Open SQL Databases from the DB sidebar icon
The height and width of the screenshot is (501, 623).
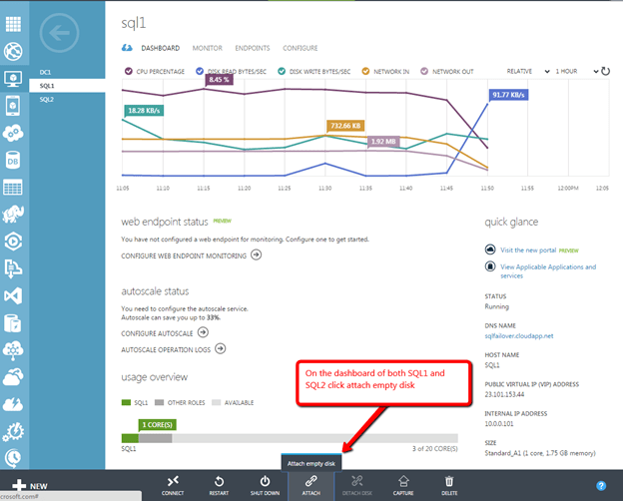click(x=14, y=160)
